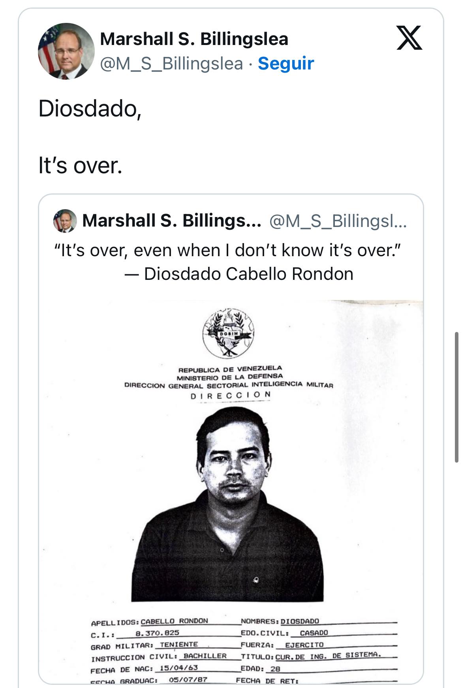Click the "REPUBLICA DE VENEZUELA" document heading

[230, 369]
